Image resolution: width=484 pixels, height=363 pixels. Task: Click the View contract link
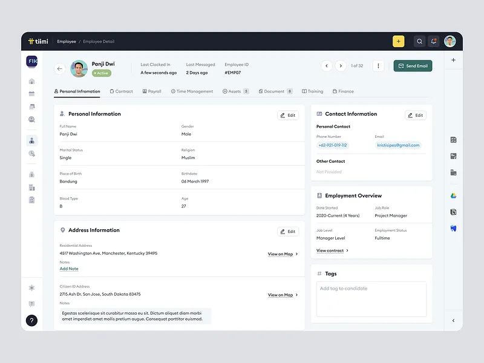pos(332,250)
